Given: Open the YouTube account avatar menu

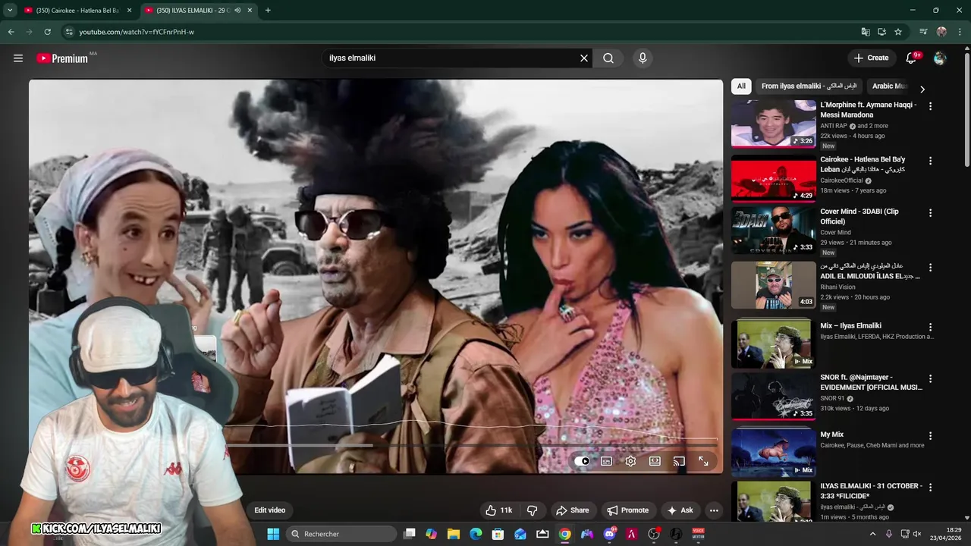Looking at the screenshot, I should (940, 58).
